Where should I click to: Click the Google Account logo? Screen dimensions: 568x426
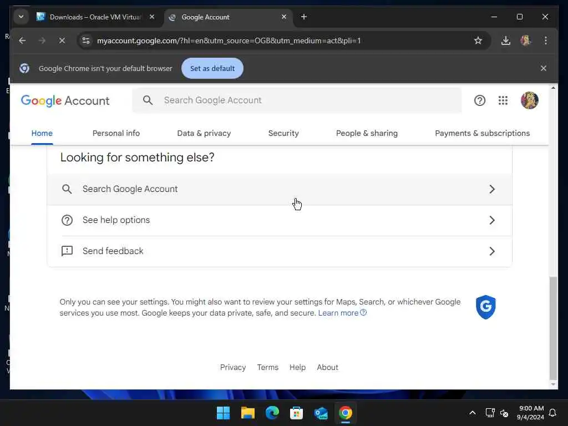65,100
